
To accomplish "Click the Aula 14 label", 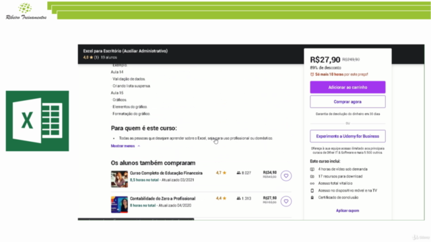I will 117,72.
